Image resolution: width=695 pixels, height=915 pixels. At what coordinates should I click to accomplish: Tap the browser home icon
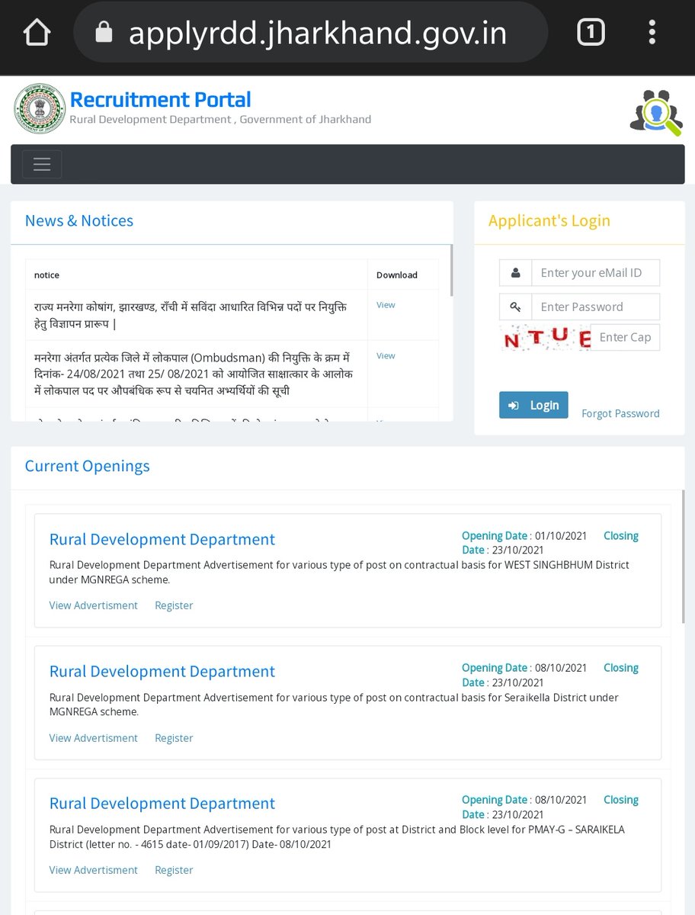point(38,33)
